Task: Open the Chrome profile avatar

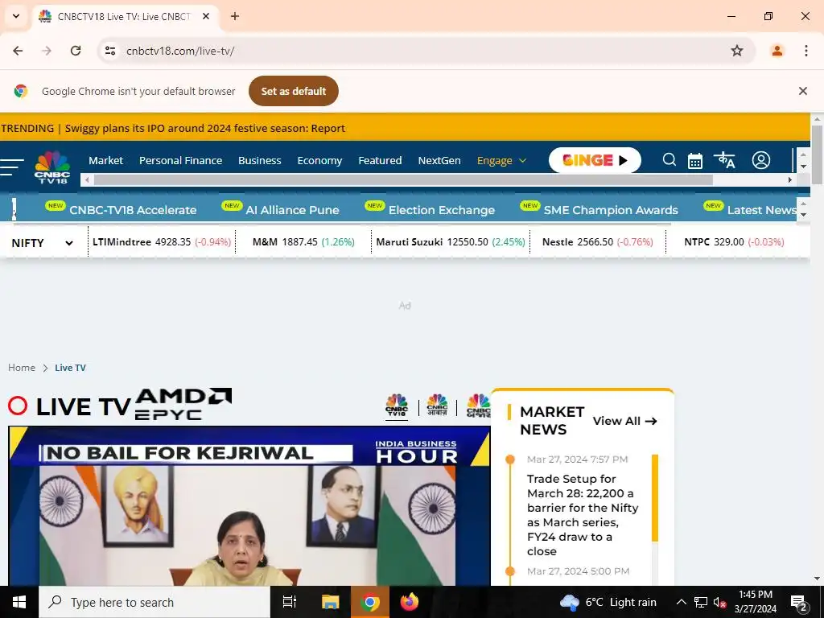Action: [x=777, y=51]
